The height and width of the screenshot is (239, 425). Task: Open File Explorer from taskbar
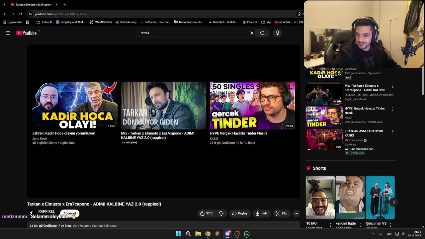pos(198,234)
